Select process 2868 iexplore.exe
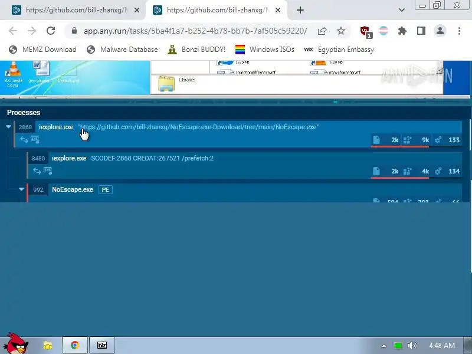The width and height of the screenshot is (472, 354). (238, 134)
